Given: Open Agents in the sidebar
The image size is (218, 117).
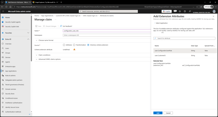Looking at the screenshot, I should pos(7,62).
